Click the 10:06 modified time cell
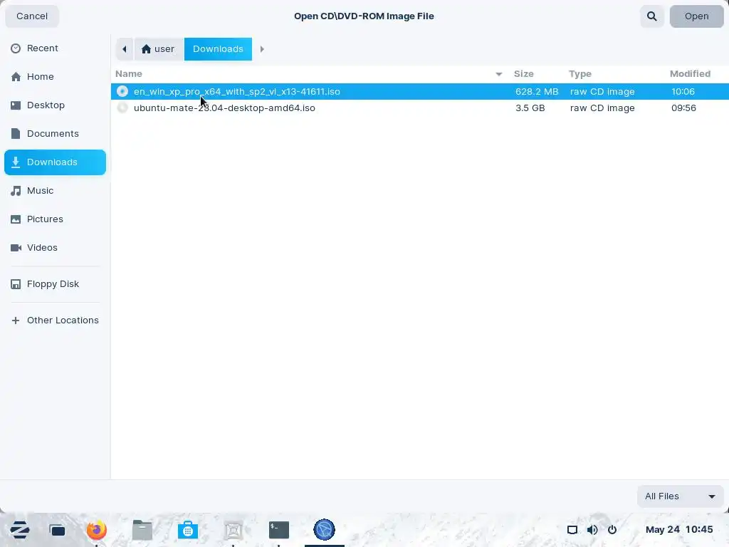The height and width of the screenshot is (547, 729). point(683,92)
